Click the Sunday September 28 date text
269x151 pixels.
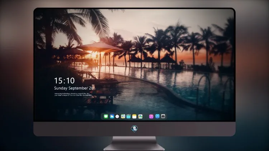click(74, 88)
